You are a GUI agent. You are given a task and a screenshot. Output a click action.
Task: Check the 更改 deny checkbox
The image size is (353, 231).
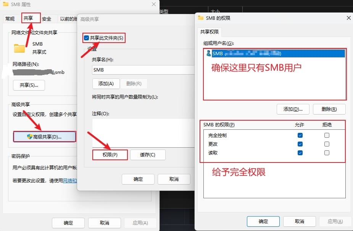click(x=327, y=144)
